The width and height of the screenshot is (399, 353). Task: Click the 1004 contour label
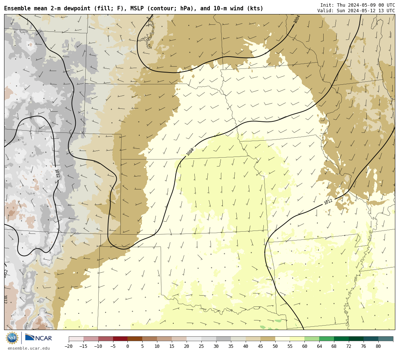[x=297, y=19]
